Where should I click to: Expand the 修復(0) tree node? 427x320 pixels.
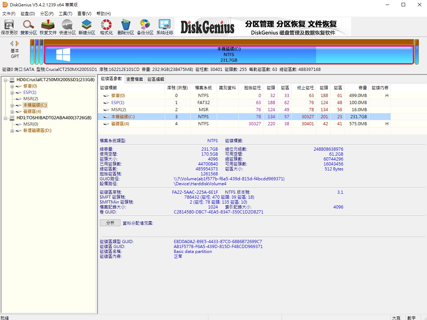click(x=12, y=86)
